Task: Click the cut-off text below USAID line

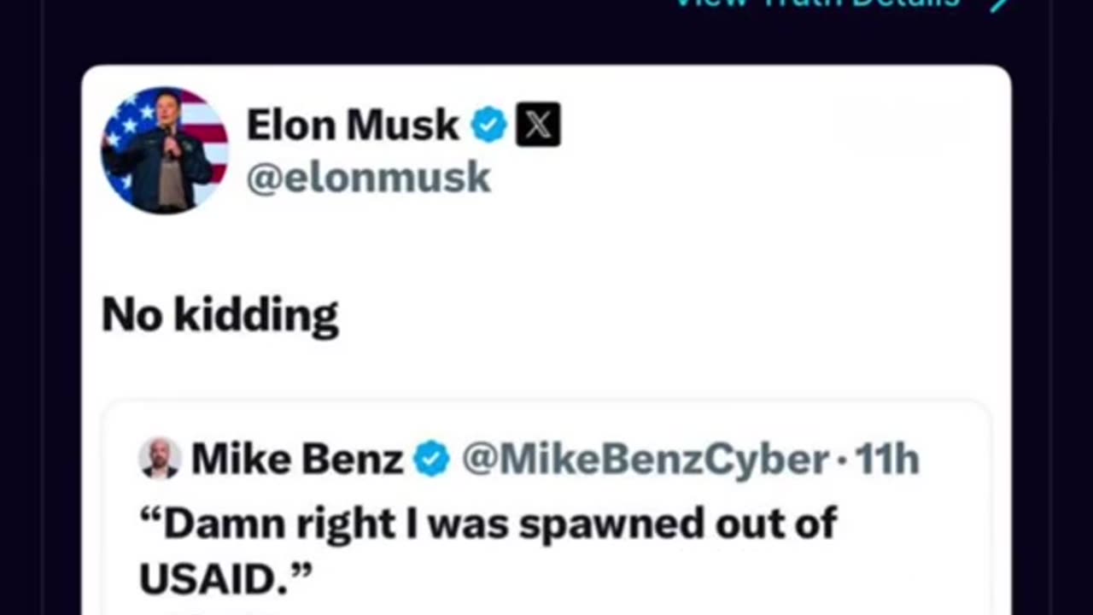Action: (x=213, y=612)
